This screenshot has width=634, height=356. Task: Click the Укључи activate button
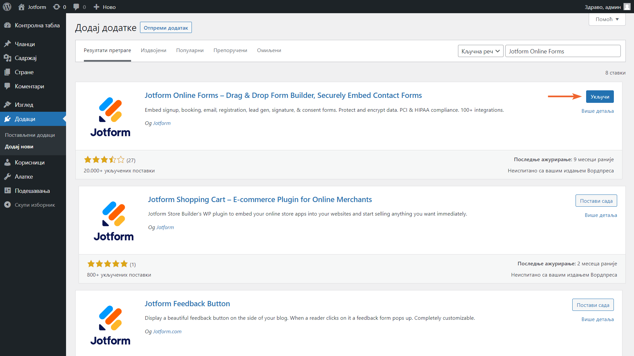tap(600, 97)
